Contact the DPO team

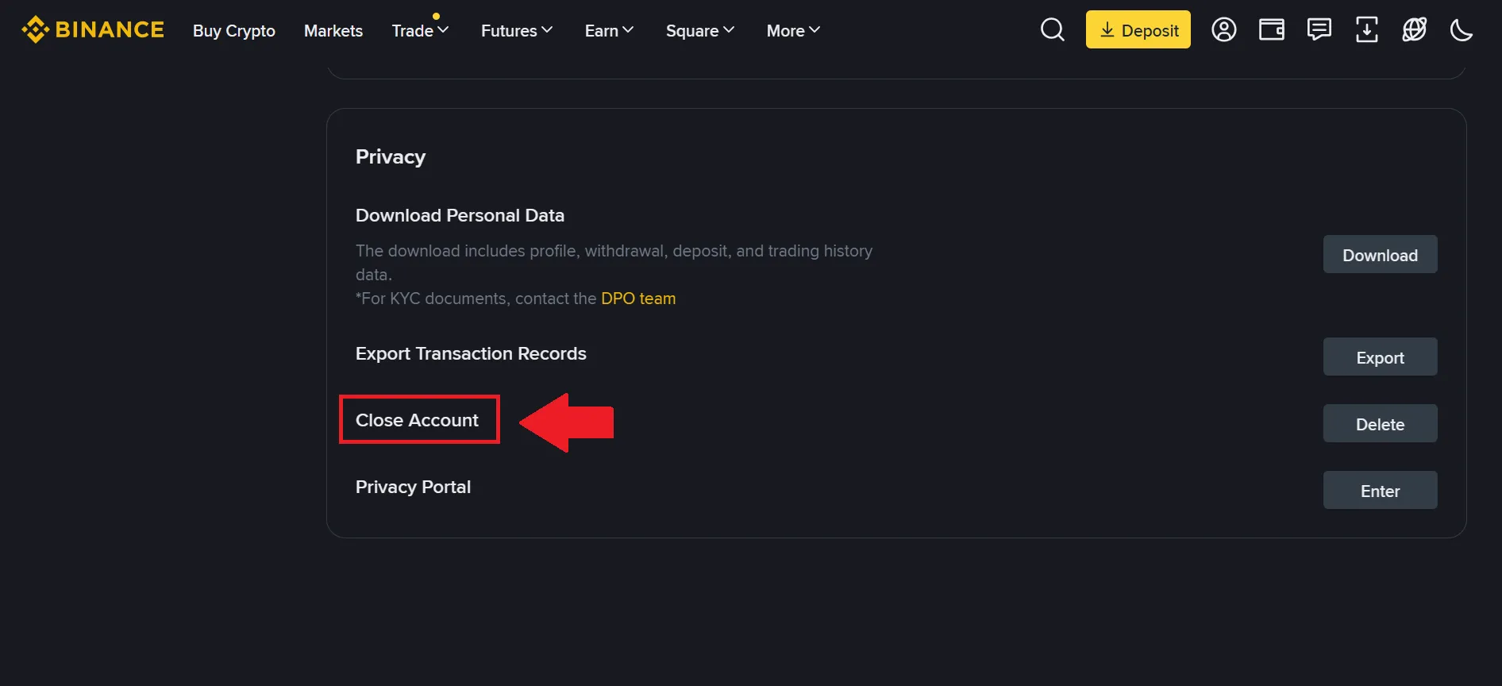click(638, 299)
